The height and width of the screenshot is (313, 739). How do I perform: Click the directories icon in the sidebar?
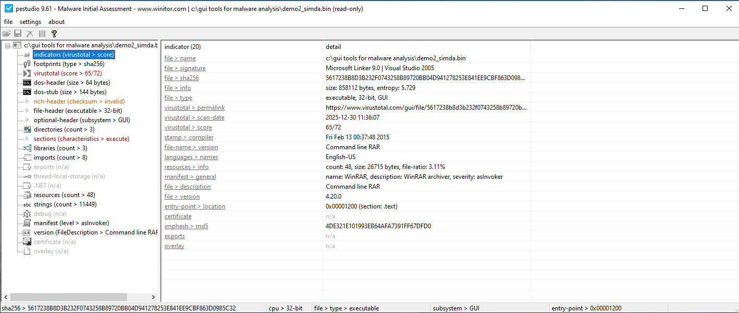27,129
